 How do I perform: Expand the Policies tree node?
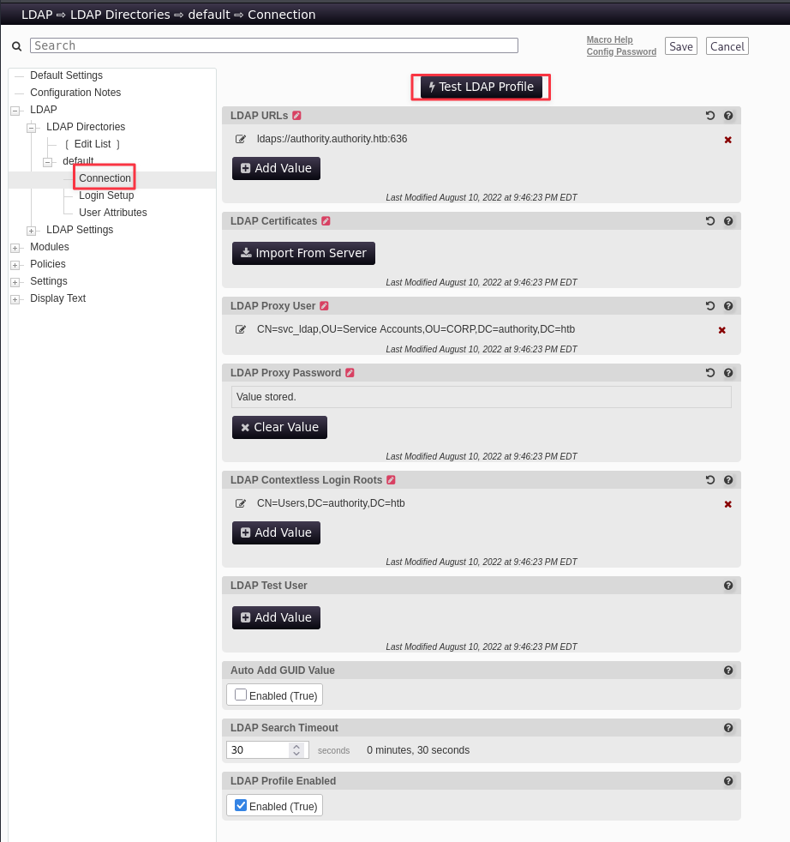(x=15, y=265)
